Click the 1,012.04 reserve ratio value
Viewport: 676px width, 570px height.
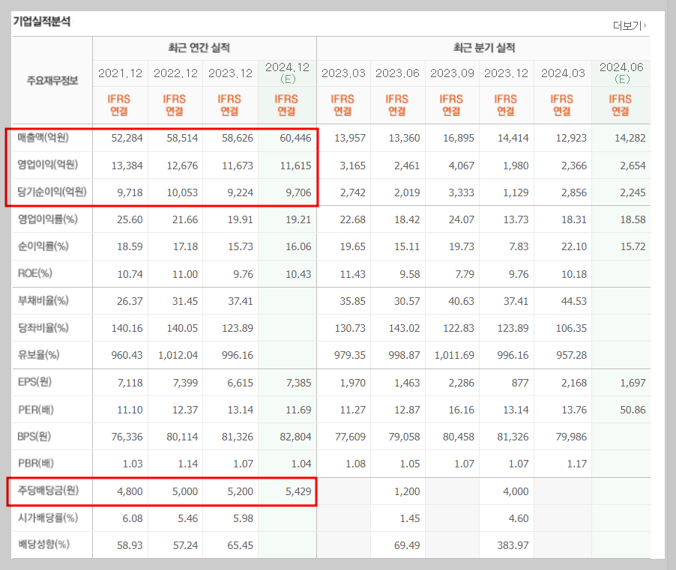click(178, 356)
